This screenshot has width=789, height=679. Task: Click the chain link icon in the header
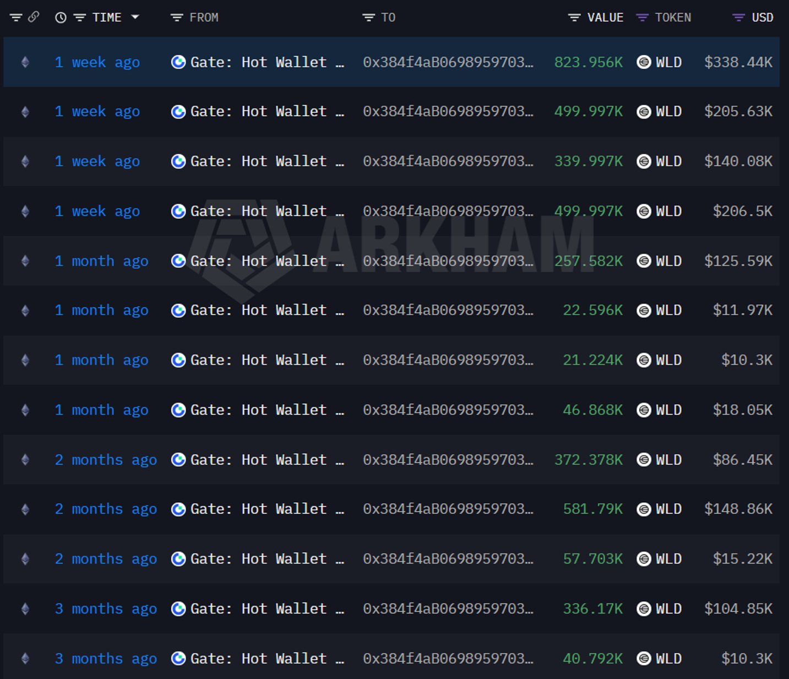pos(34,17)
